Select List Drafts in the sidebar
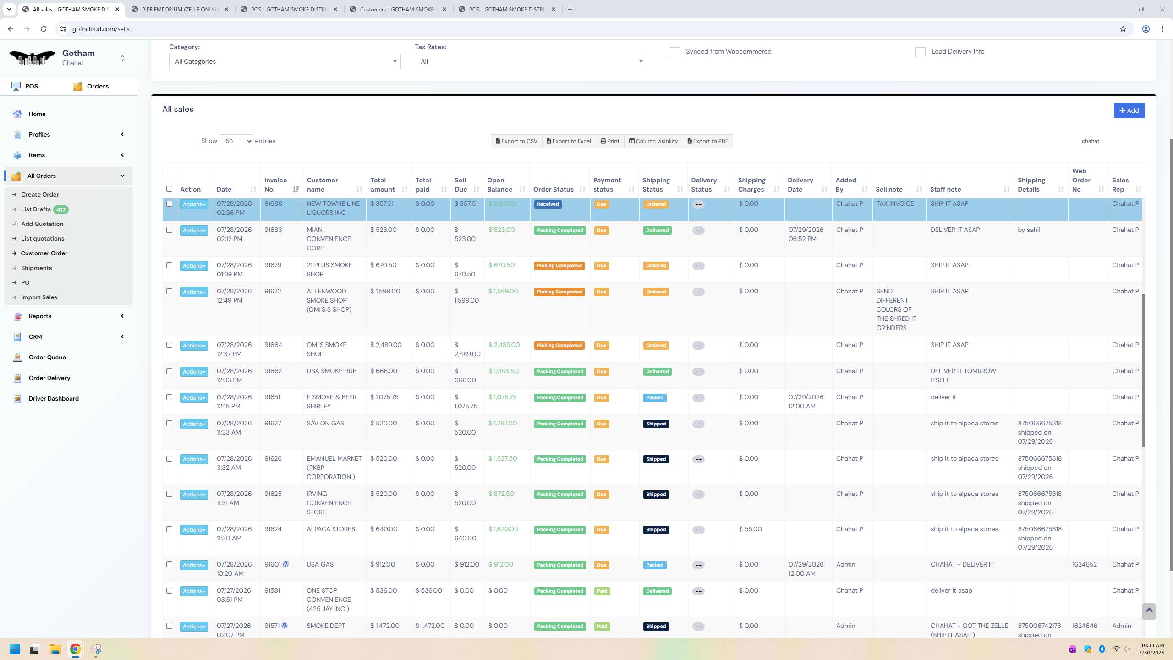1173x660 pixels. tap(36, 209)
